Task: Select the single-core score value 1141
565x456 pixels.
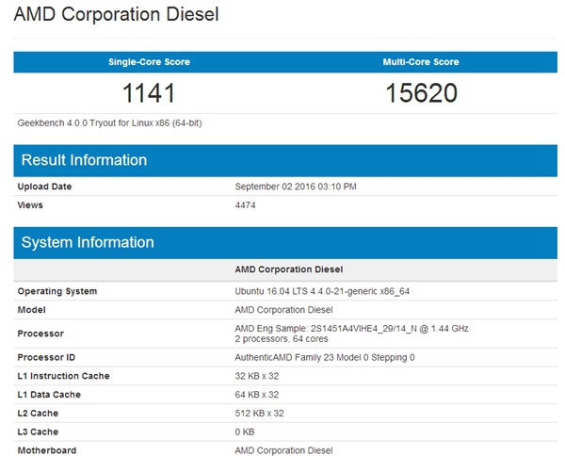Action: tap(149, 93)
